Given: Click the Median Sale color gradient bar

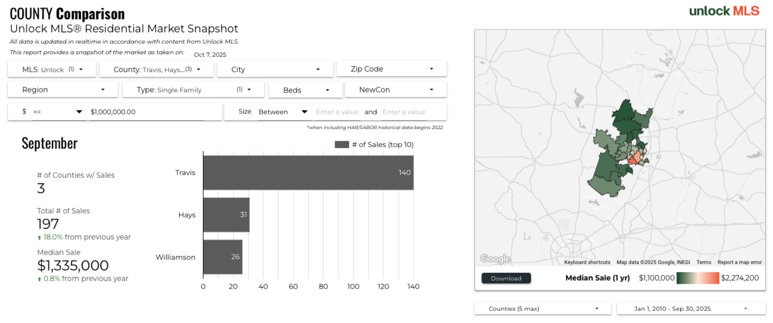Looking at the screenshot, I should pos(698,278).
